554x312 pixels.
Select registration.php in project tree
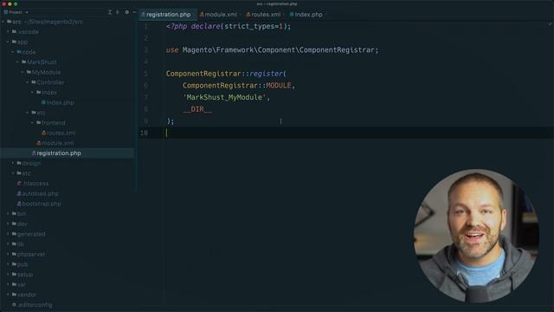[56, 153]
